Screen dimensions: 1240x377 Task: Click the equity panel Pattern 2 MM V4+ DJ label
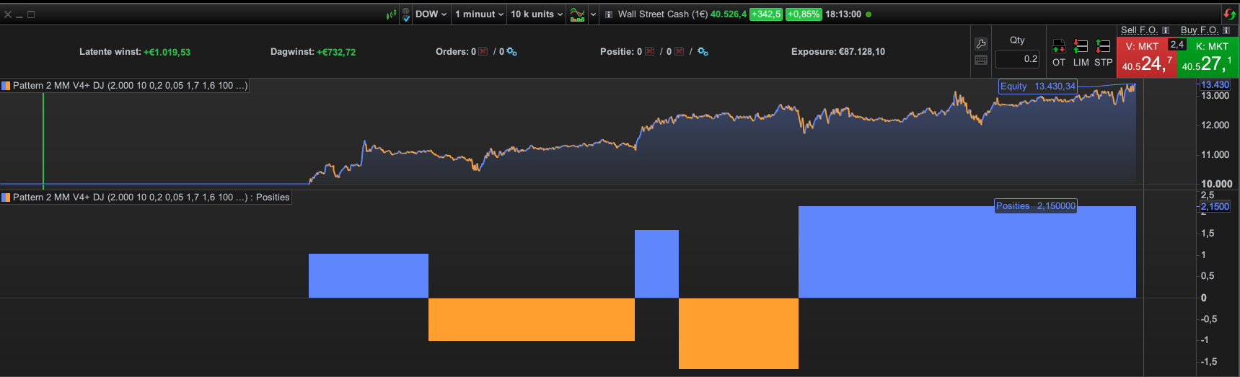tap(130, 86)
